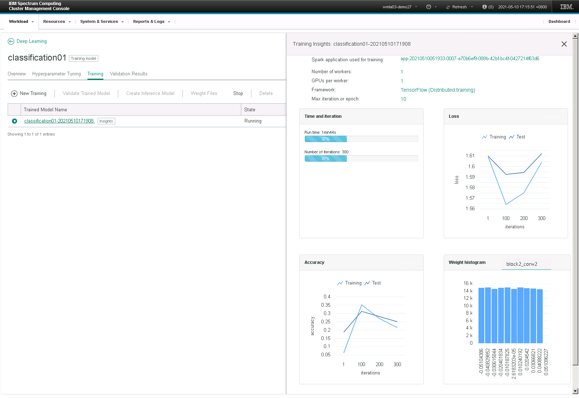Click the scrollbar up arrow
The height and width of the screenshot is (398, 579).
click(575, 36)
